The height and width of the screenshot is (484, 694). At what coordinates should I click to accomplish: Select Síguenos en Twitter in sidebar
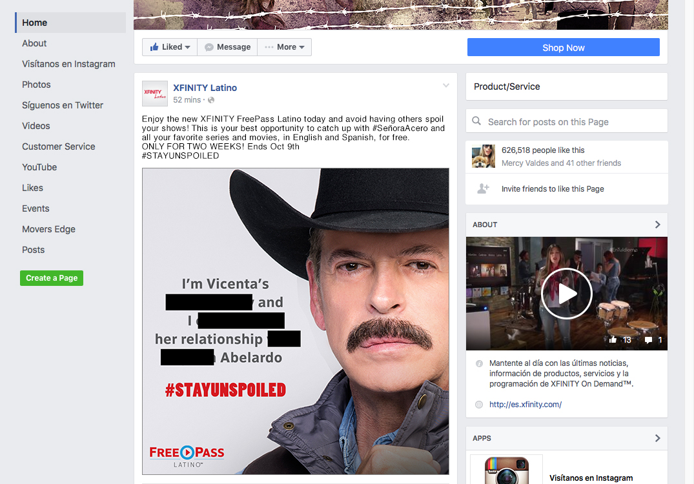click(x=63, y=105)
